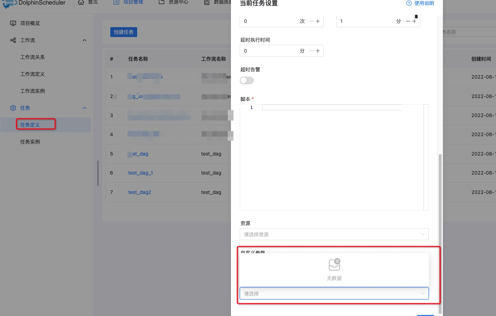Open 工作流关系 in the sidebar
The image size is (496, 316).
pos(33,57)
